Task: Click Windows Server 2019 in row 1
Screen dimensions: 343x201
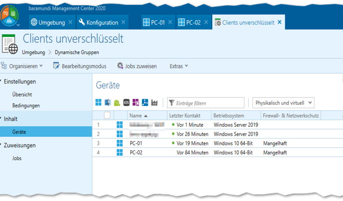Action: coord(236,125)
